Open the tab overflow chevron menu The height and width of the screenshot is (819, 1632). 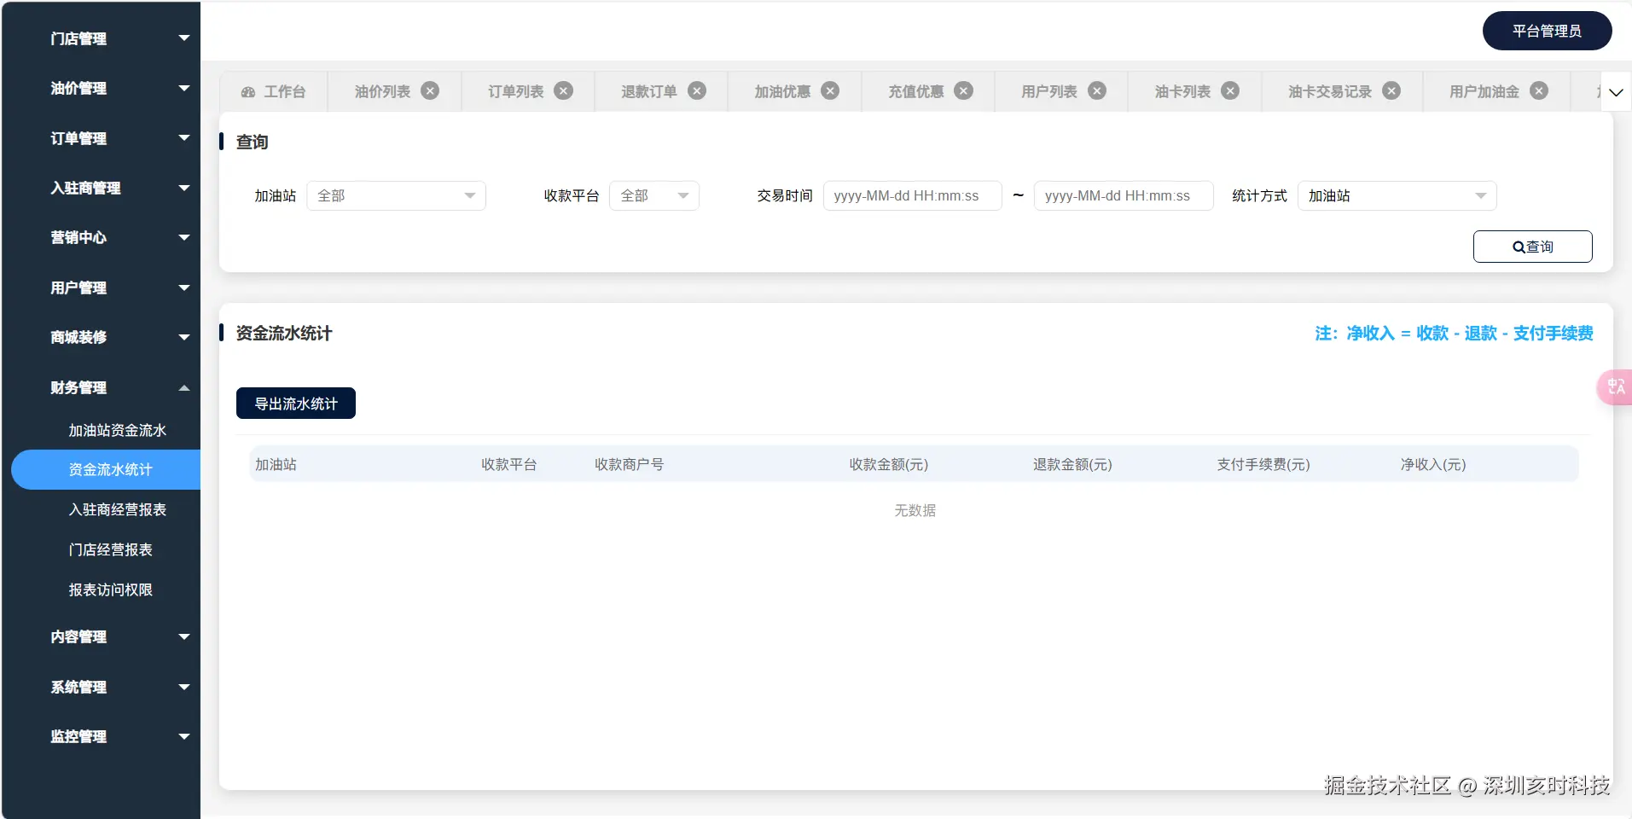click(1616, 92)
